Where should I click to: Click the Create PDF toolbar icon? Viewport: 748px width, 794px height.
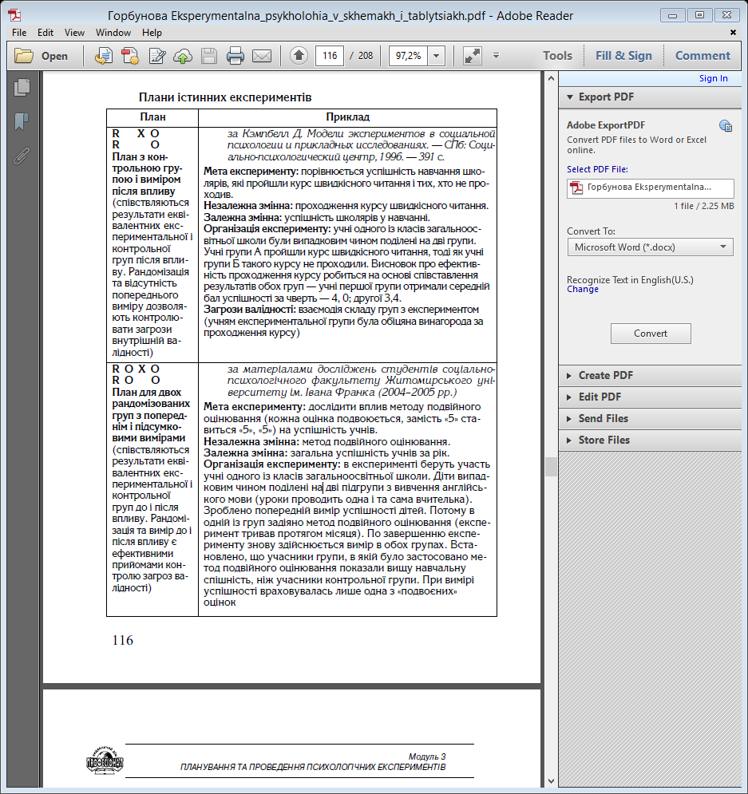(103, 56)
